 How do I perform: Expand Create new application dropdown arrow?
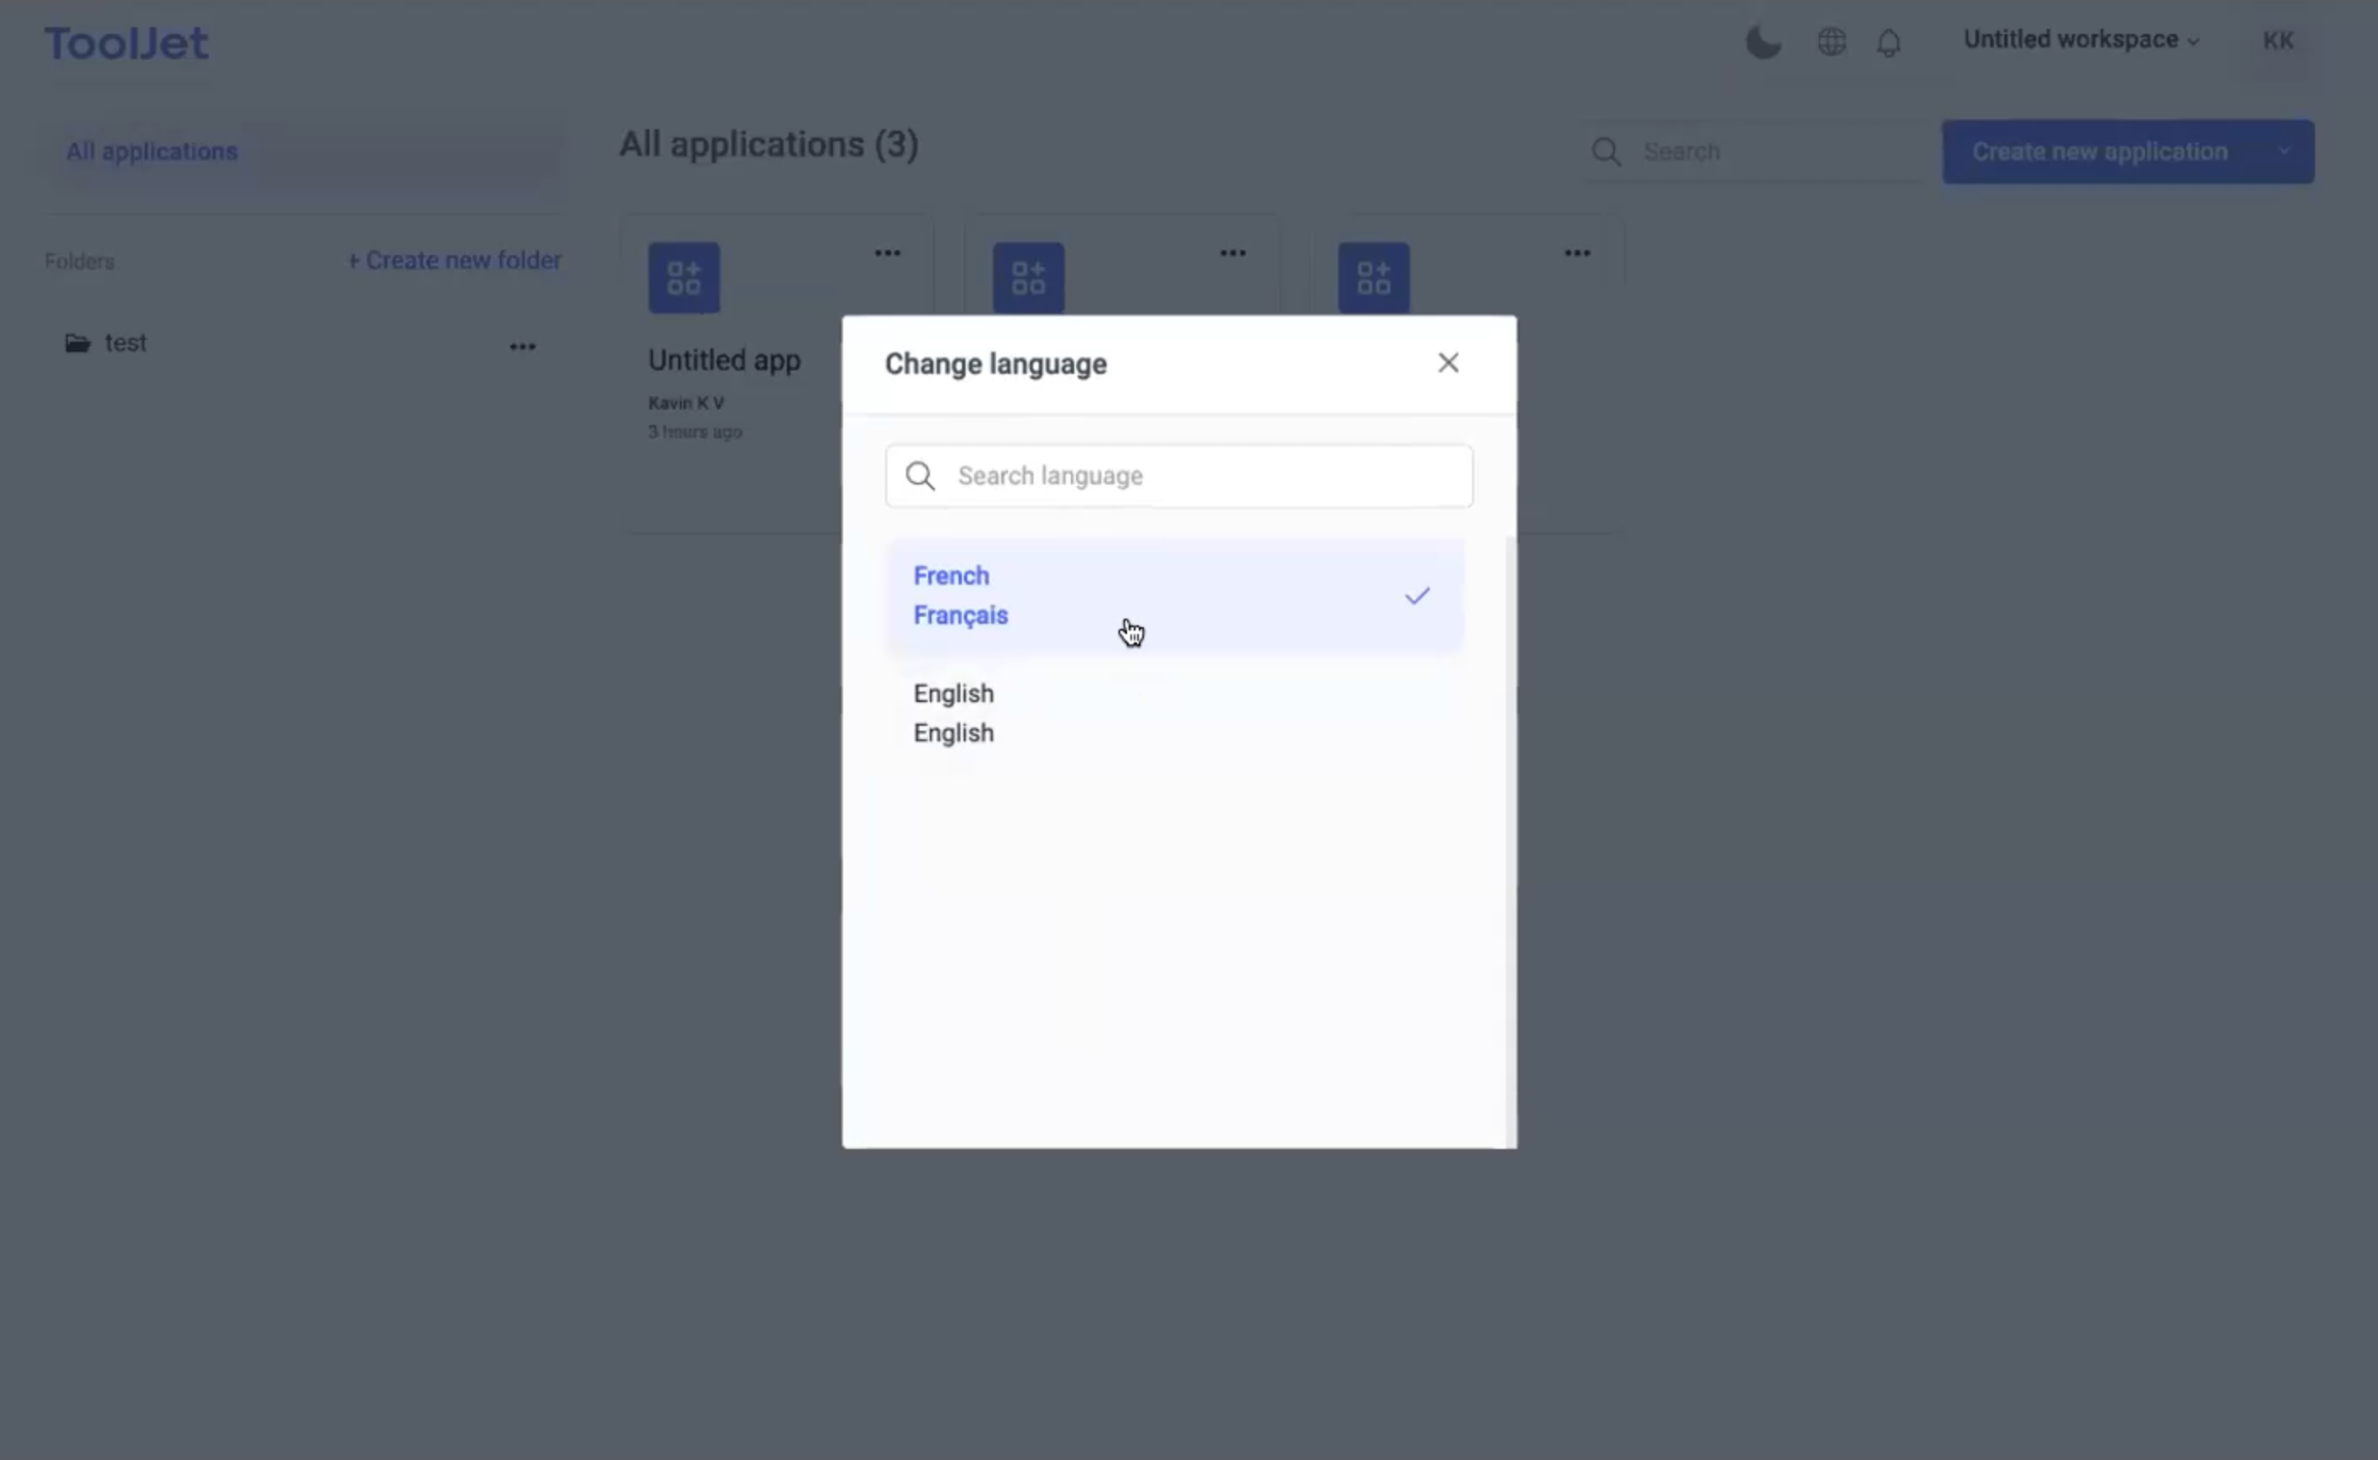tap(2284, 151)
